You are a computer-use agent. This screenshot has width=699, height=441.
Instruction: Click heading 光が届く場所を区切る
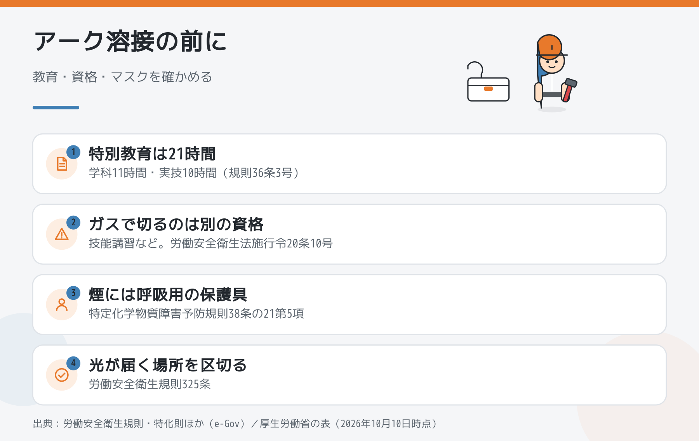pyautogui.click(x=168, y=365)
